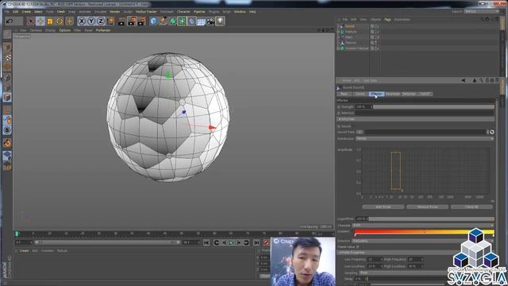Click the spline pen tool icon
The image size is (508, 286).
[163, 21]
